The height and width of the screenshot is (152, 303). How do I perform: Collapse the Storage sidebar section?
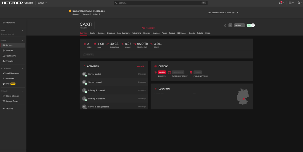click(x=22, y=91)
